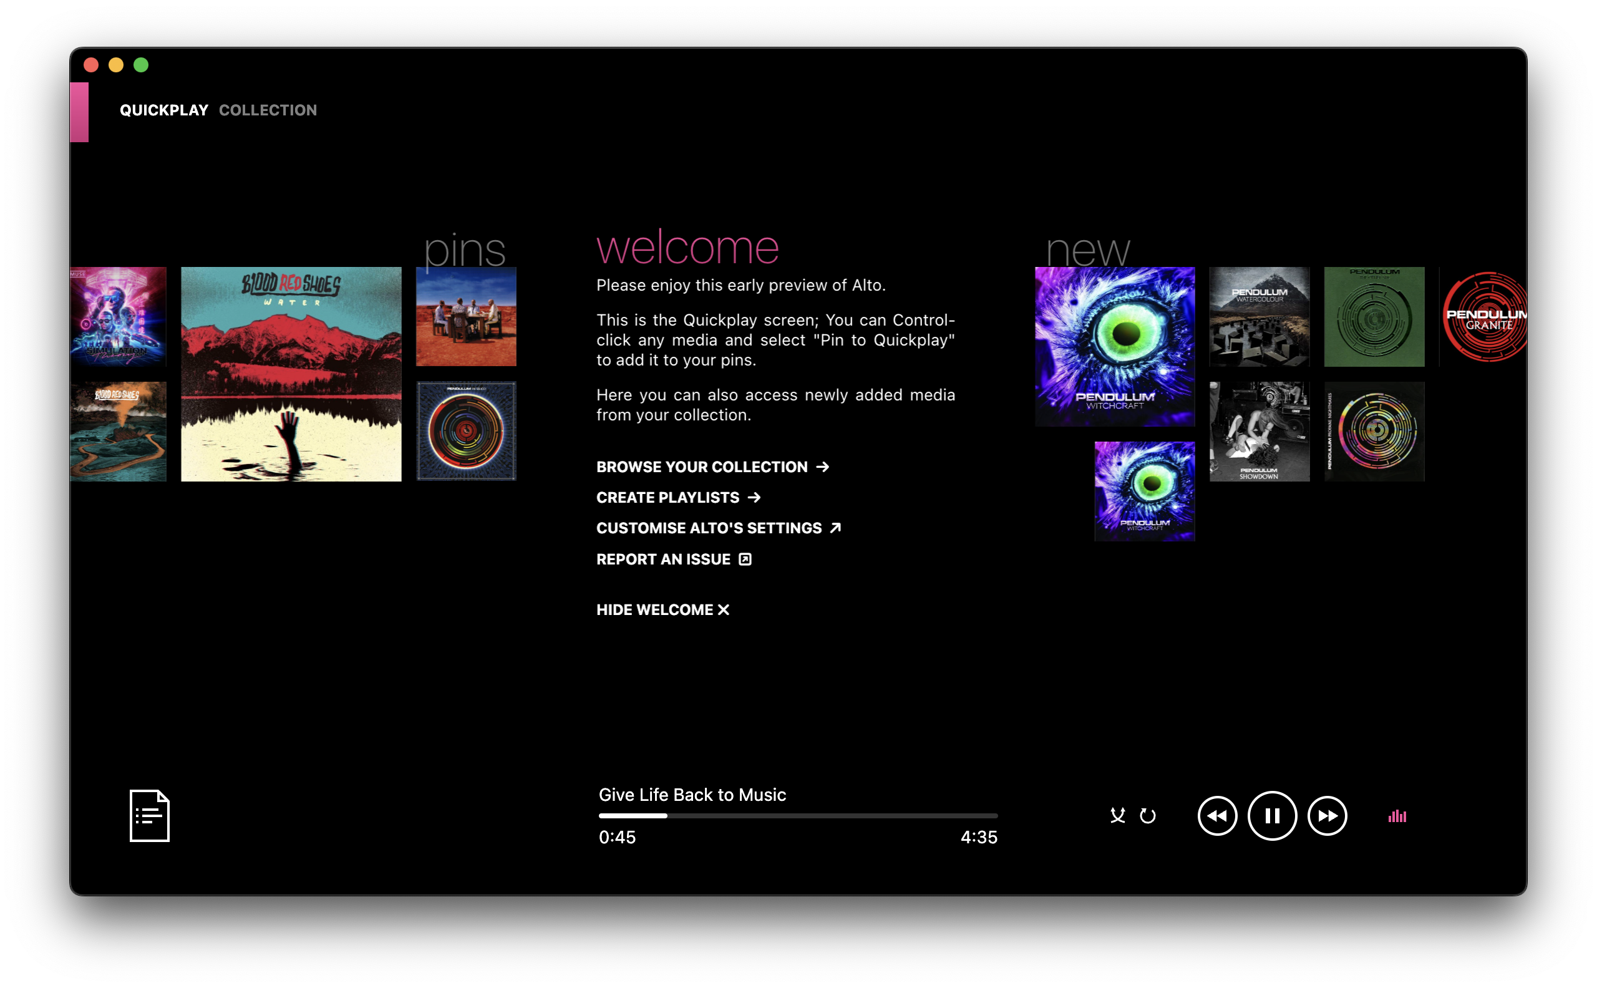The height and width of the screenshot is (988, 1597).
Task: Toggle repeat playback
Action: [x=1147, y=815]
